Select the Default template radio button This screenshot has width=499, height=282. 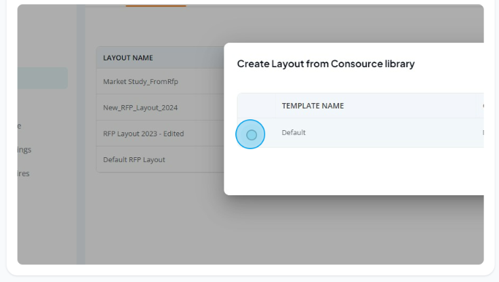(252, 135)
